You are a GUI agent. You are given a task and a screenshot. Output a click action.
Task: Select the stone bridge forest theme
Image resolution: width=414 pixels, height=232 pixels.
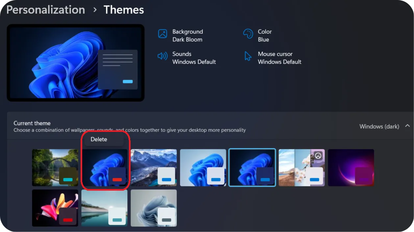click(x=55, y=168)
